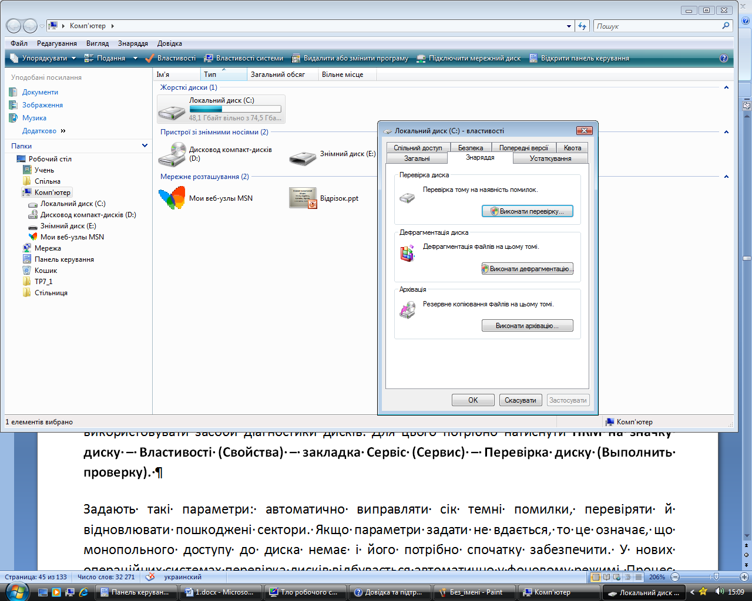Expand Додатково favorites list
The image size is (752, 601).
(44, 131)
